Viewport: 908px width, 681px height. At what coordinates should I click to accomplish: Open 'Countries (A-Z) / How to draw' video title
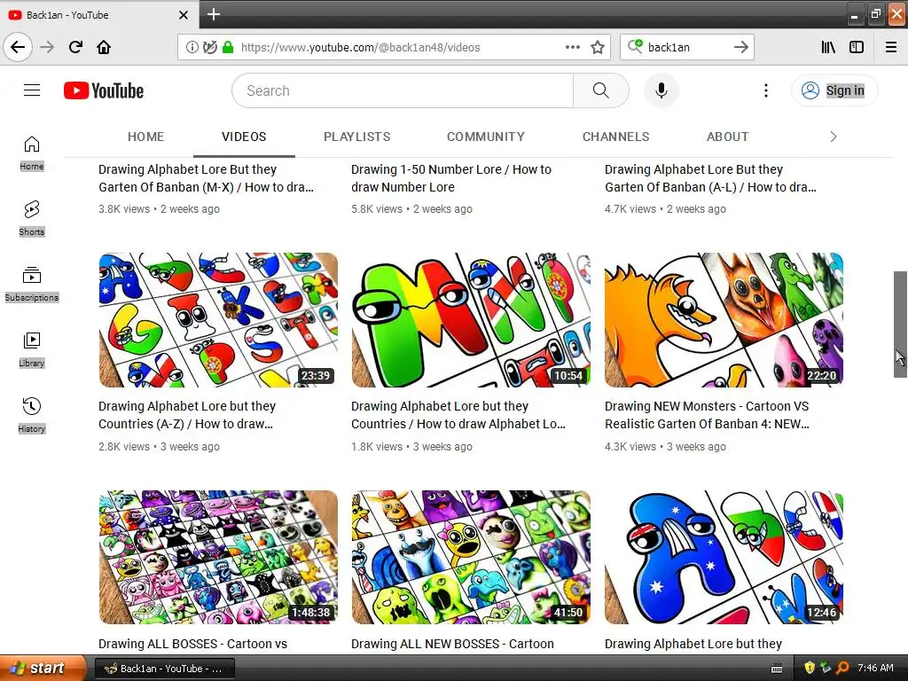coord(187,415)
